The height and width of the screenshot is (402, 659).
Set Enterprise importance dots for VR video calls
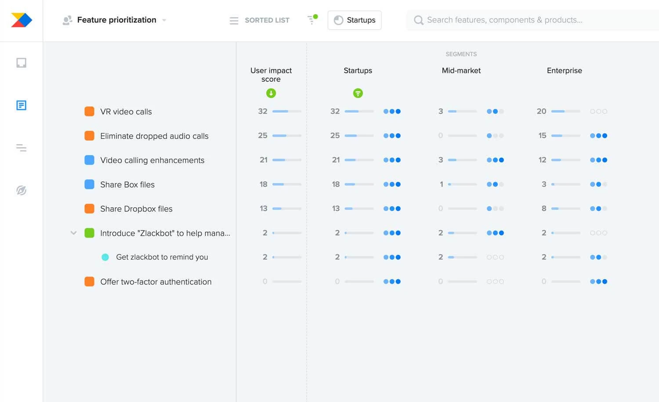pyautogui.click(x=598, y=112)
